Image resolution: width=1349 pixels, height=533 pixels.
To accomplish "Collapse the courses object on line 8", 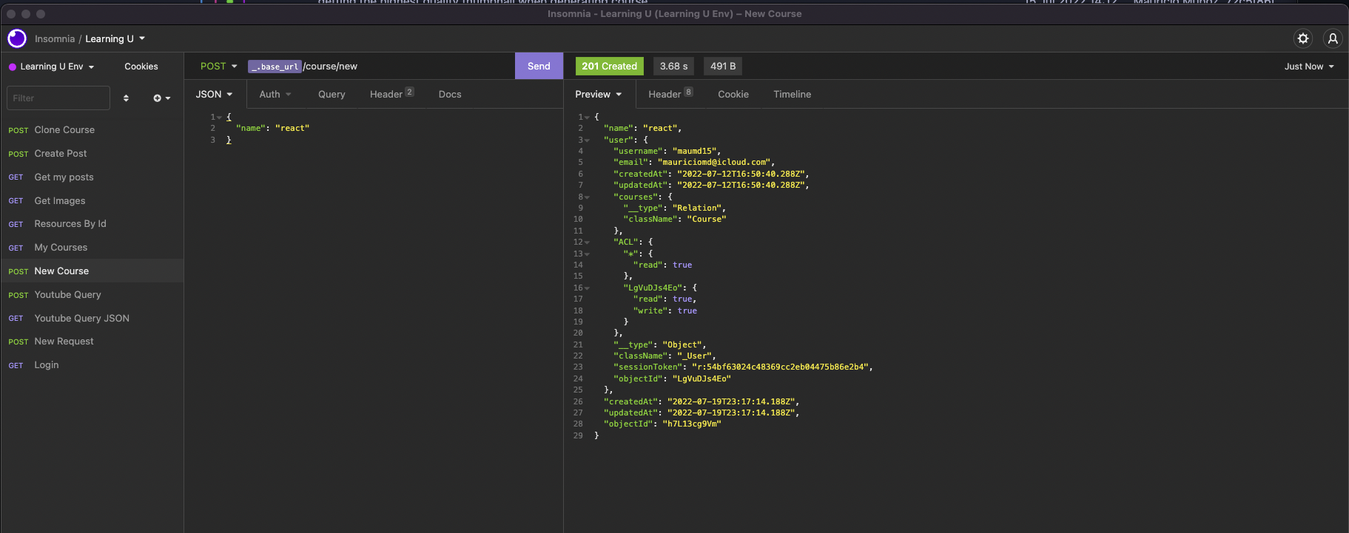I will click(588, 197).
